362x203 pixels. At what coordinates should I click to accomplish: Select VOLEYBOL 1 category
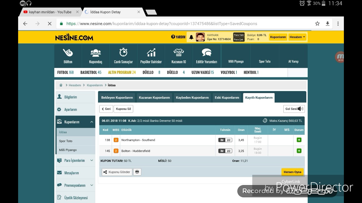coord(229,72)
